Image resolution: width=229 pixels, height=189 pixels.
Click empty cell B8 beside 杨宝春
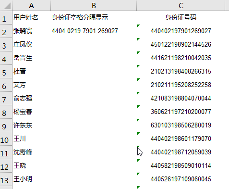[94, 112]
